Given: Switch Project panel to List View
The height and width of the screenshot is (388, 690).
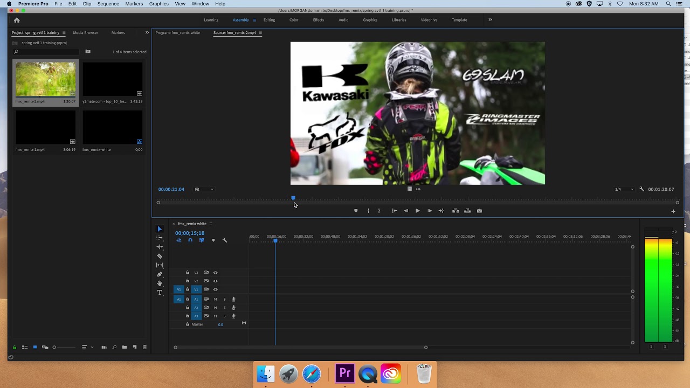Looking at the screenshot, I should (x=25, y=347).
